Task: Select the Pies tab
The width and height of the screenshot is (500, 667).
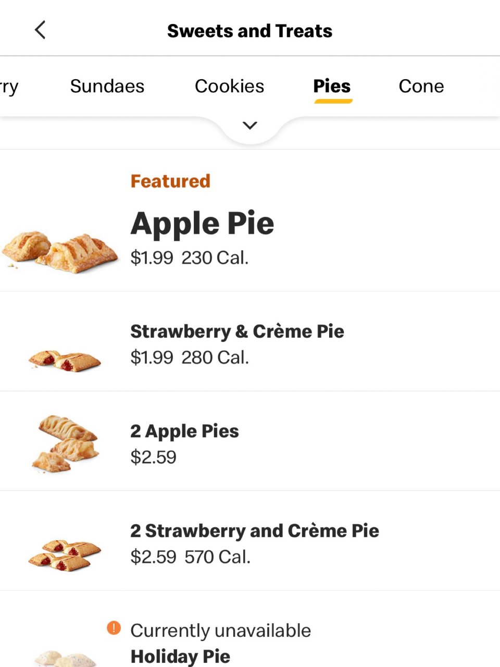Action: pyautogui.click(x=332, y=86)
